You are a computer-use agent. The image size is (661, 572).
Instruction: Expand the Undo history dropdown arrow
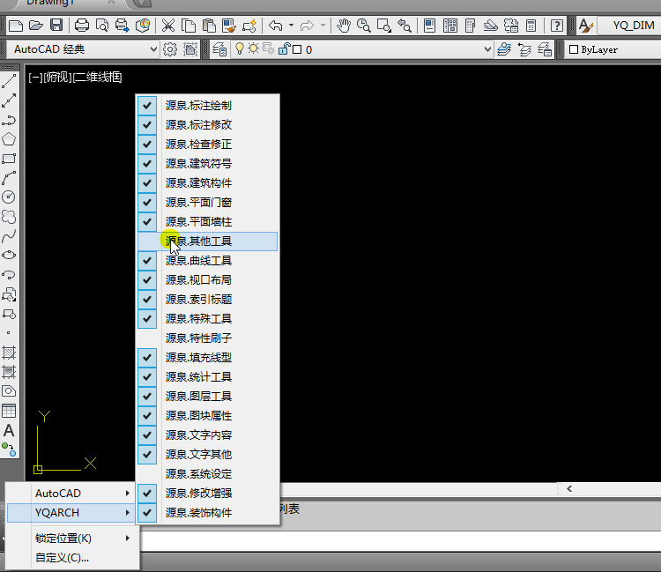click(x=292, y=26)
